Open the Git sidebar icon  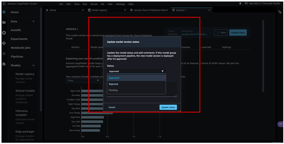[x=4, y=43]
